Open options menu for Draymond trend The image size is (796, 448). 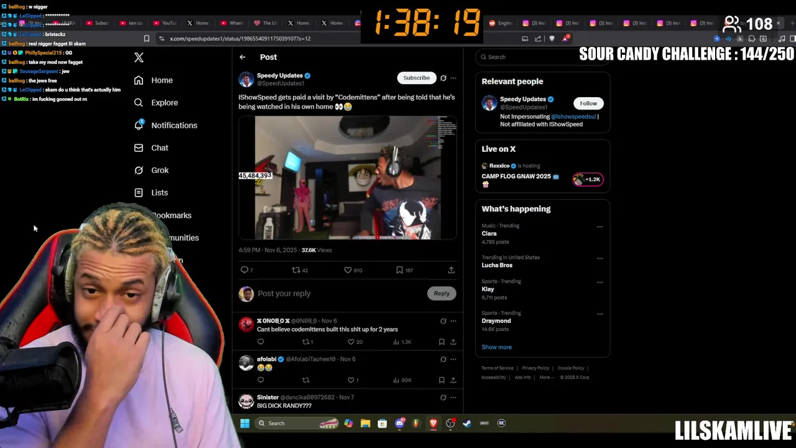(600, 314)
